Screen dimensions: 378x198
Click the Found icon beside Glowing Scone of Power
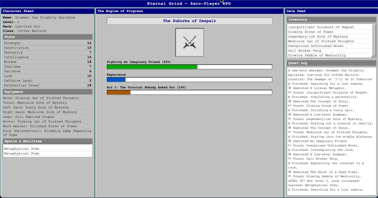click(x=289, y=106)
